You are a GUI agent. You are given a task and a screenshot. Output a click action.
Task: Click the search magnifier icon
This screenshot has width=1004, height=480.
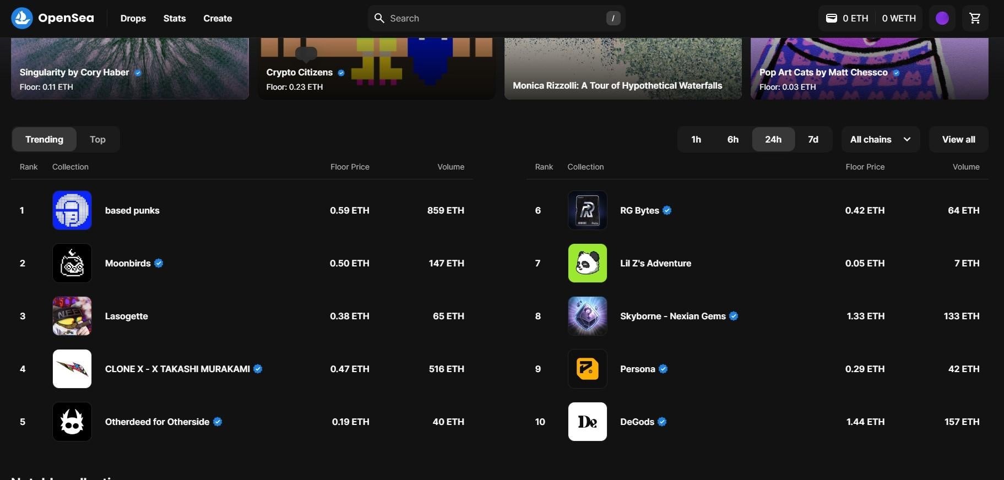click(379, 18)
